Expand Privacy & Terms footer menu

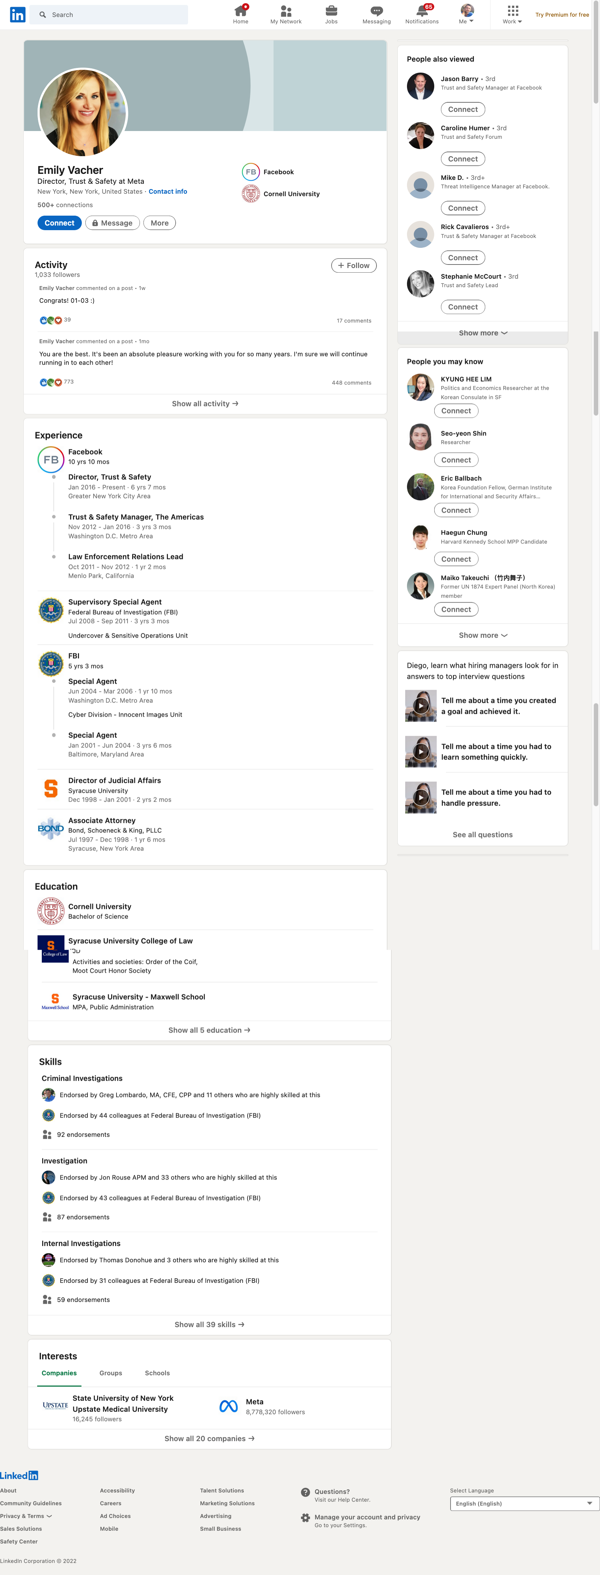pyautogui.click(x=26, y=1516)
